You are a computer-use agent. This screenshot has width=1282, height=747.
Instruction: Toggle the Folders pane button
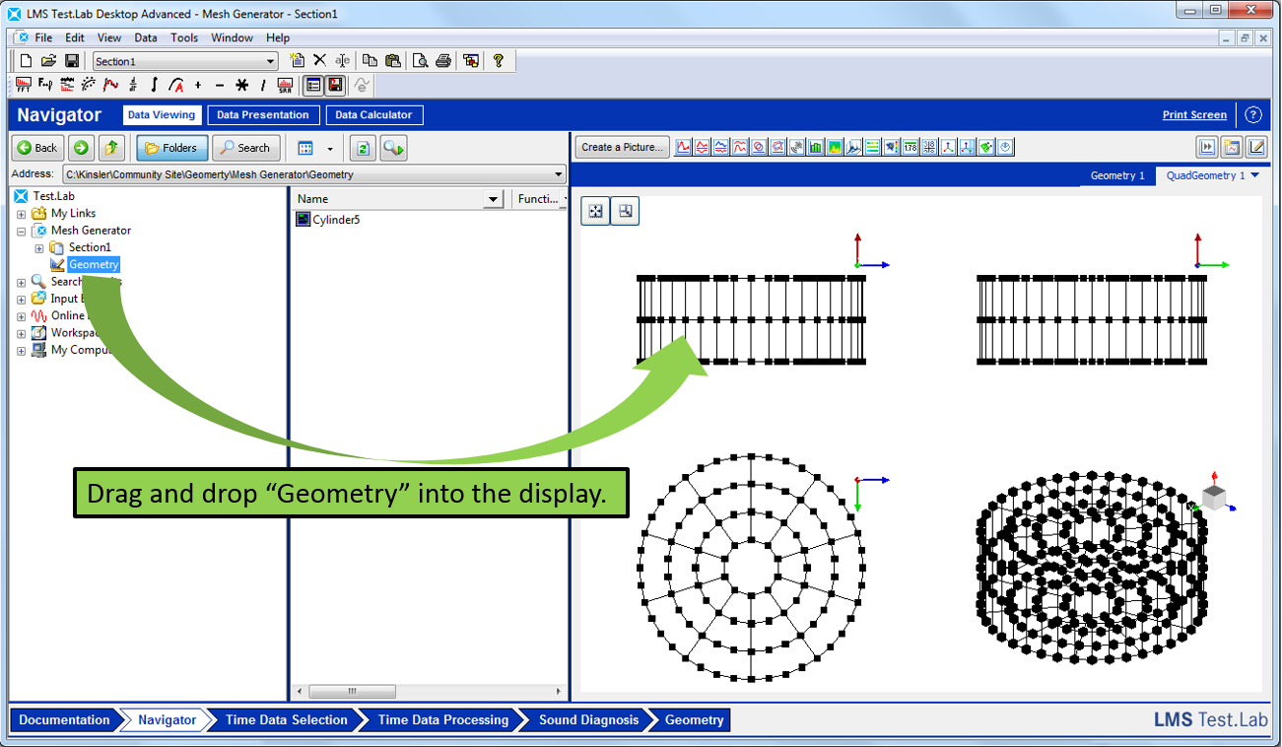click(172, 148)
